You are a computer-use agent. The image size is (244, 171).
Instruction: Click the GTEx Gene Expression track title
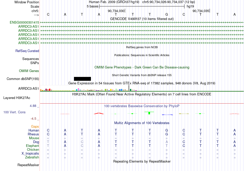[x=142, y=83]
